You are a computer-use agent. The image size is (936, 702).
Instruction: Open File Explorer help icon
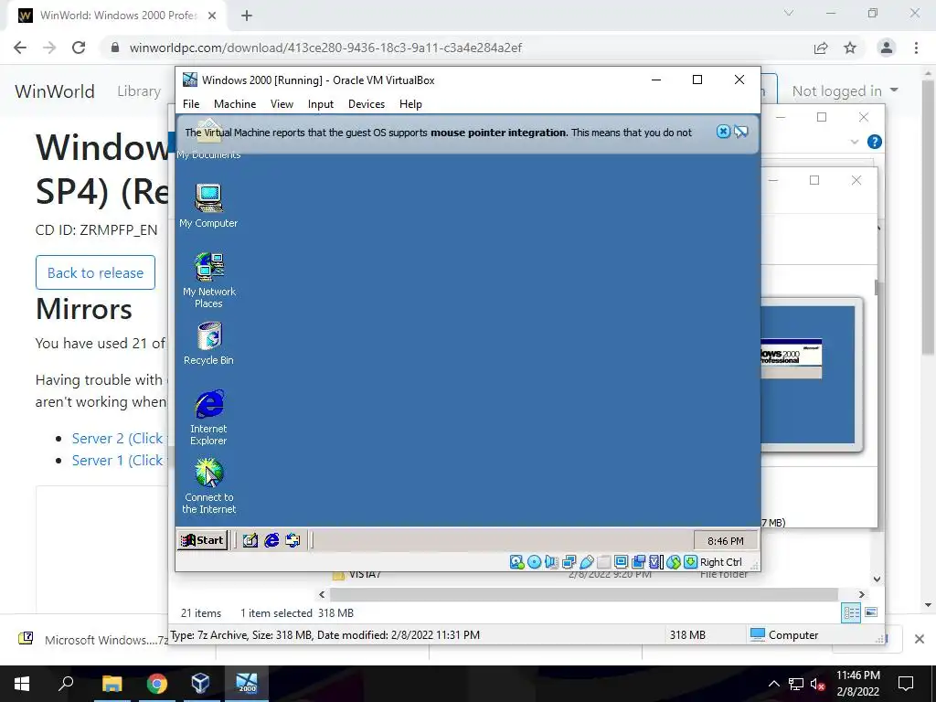tap(875, 142)
